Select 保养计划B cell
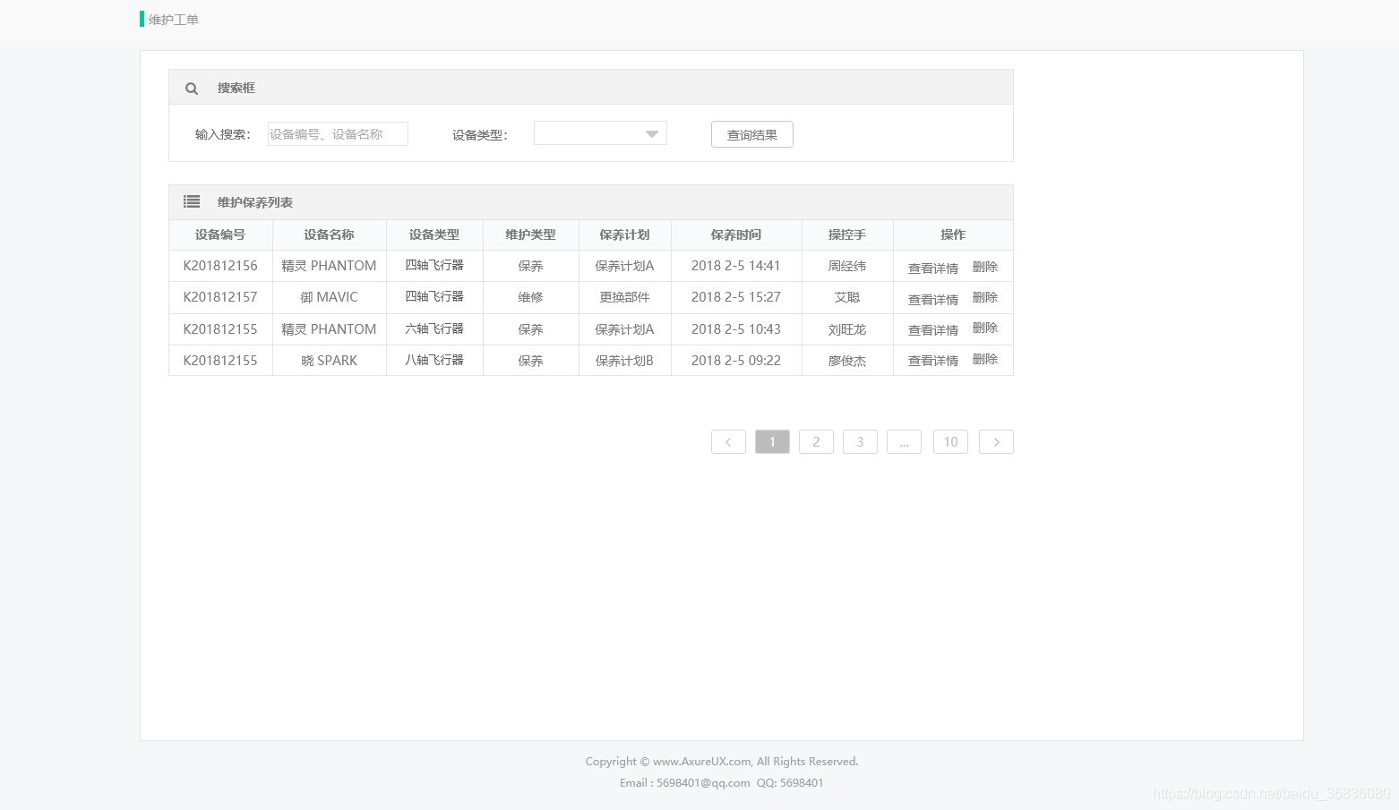Viewport: 1399px width, 810px height. [624, 361]
